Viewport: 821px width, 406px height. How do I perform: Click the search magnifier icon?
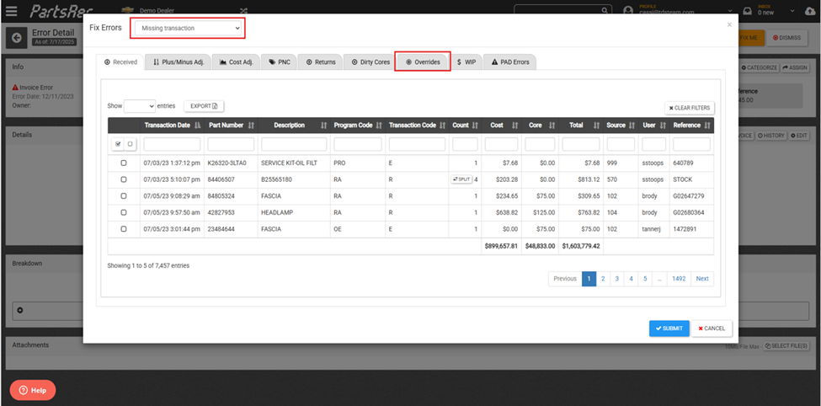click(x=605, y=10)
